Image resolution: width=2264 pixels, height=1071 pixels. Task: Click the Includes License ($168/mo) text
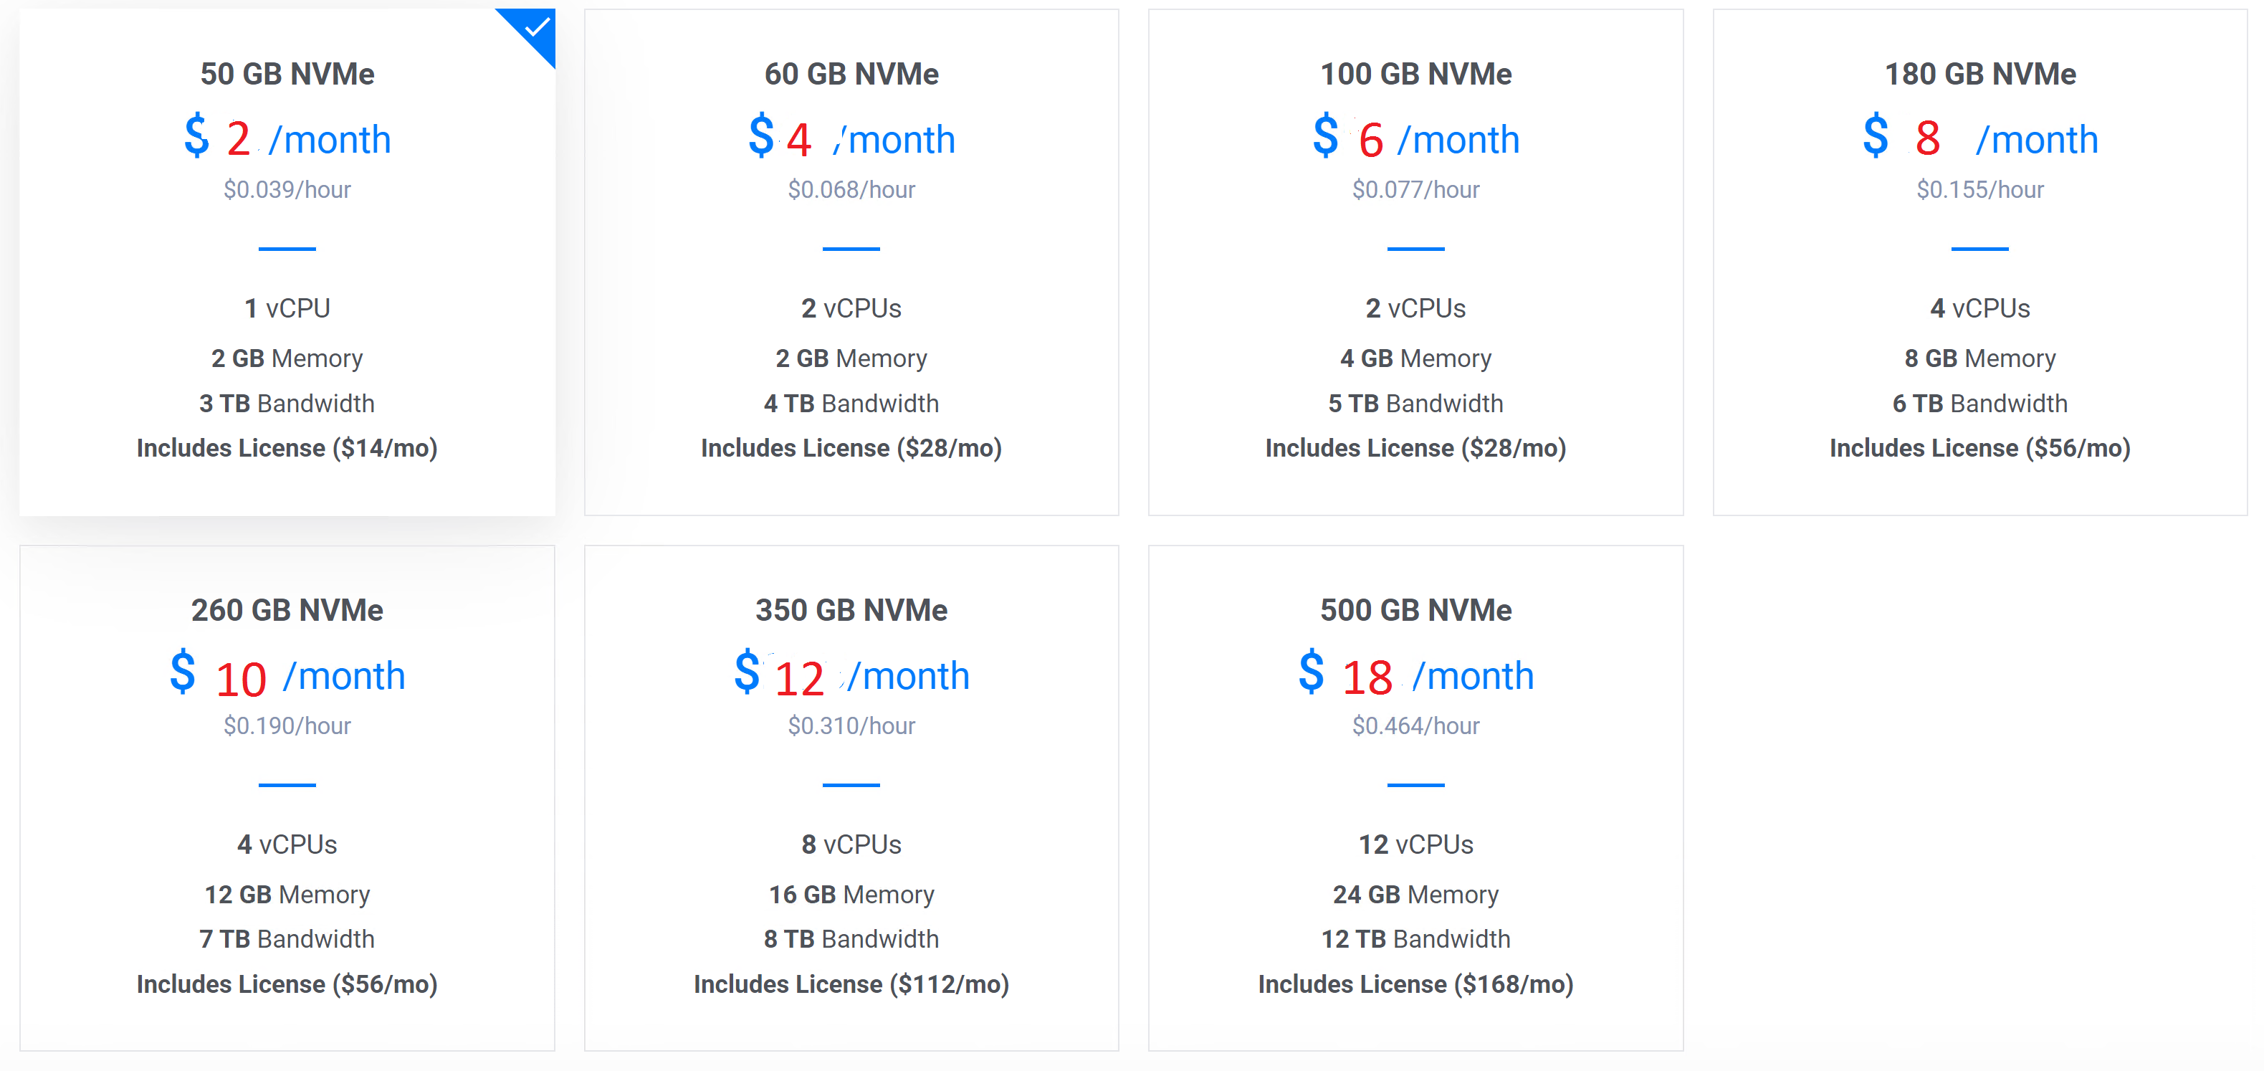click(x=1415, y=985)
